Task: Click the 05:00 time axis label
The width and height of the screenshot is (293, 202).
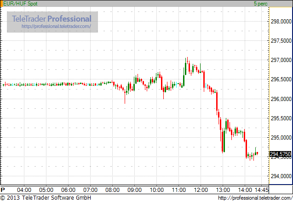Action: click(x=46, y=190)
